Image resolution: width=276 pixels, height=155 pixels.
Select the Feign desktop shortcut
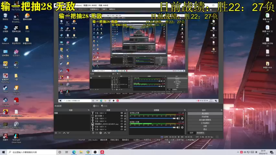click(16, 101)
